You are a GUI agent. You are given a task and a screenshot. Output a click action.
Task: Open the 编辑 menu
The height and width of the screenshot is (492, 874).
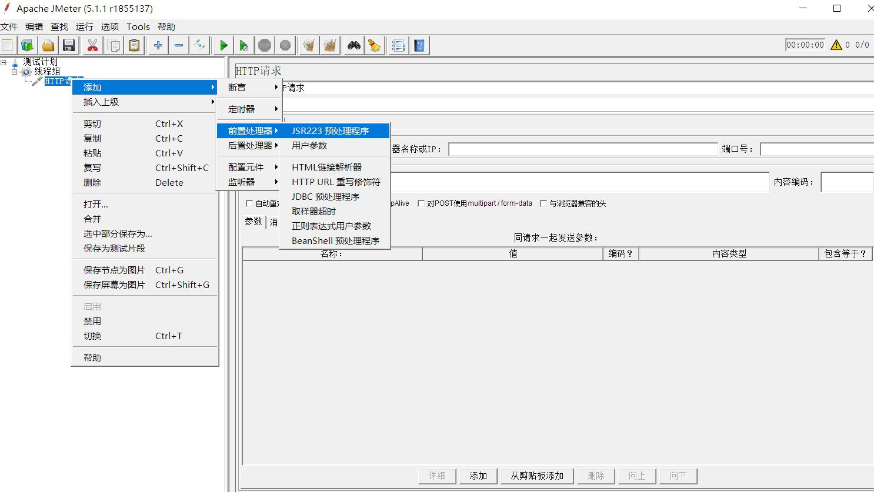(x=34, y=26)
